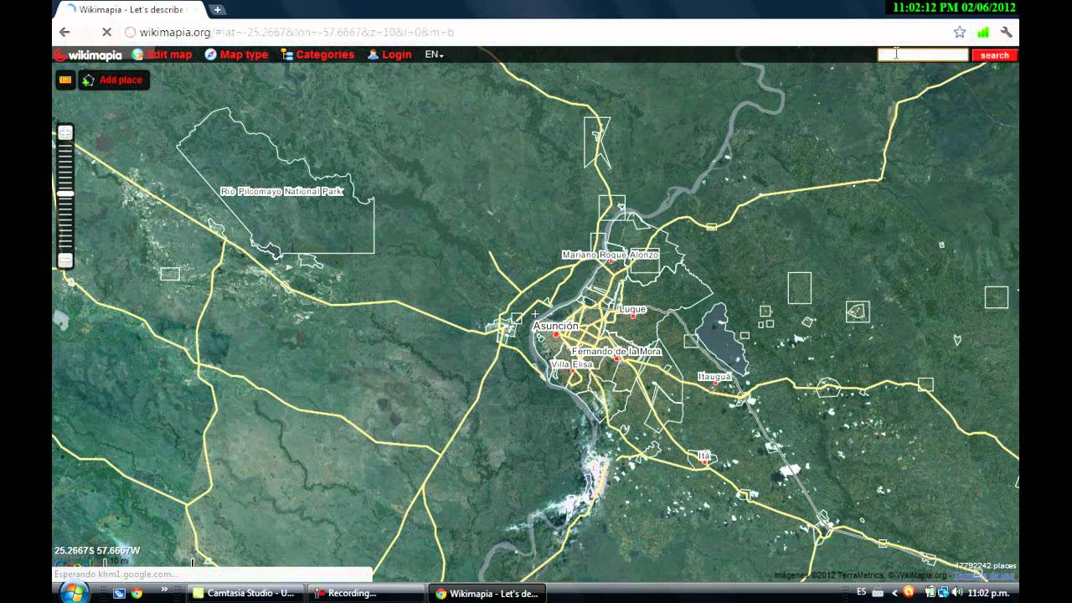
Task: Click the Fernando de la Mora label
Action: tap(616, 351)
